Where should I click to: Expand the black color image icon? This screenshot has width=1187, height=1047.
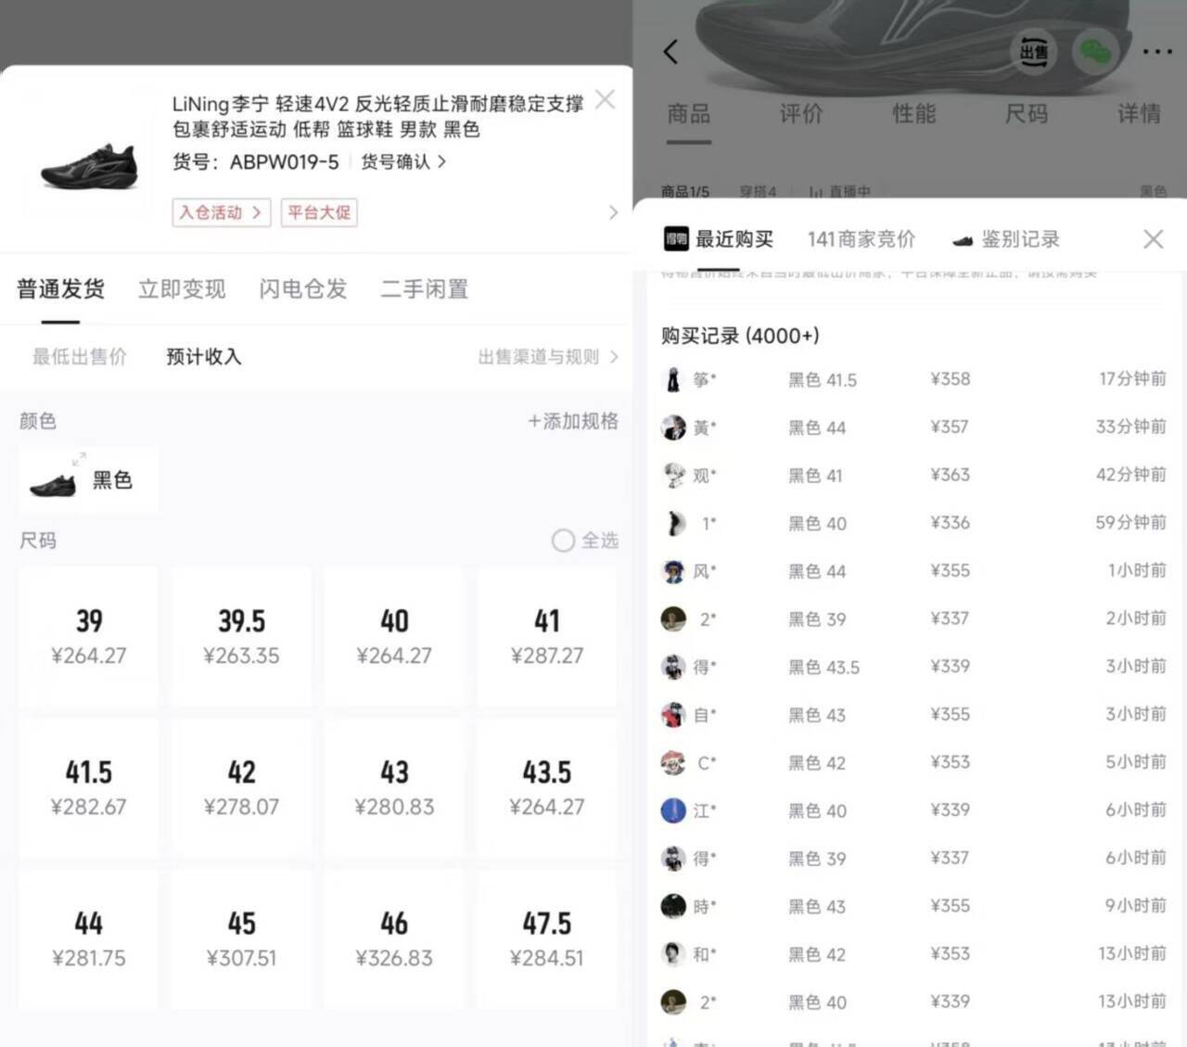[x=79, y=458]
